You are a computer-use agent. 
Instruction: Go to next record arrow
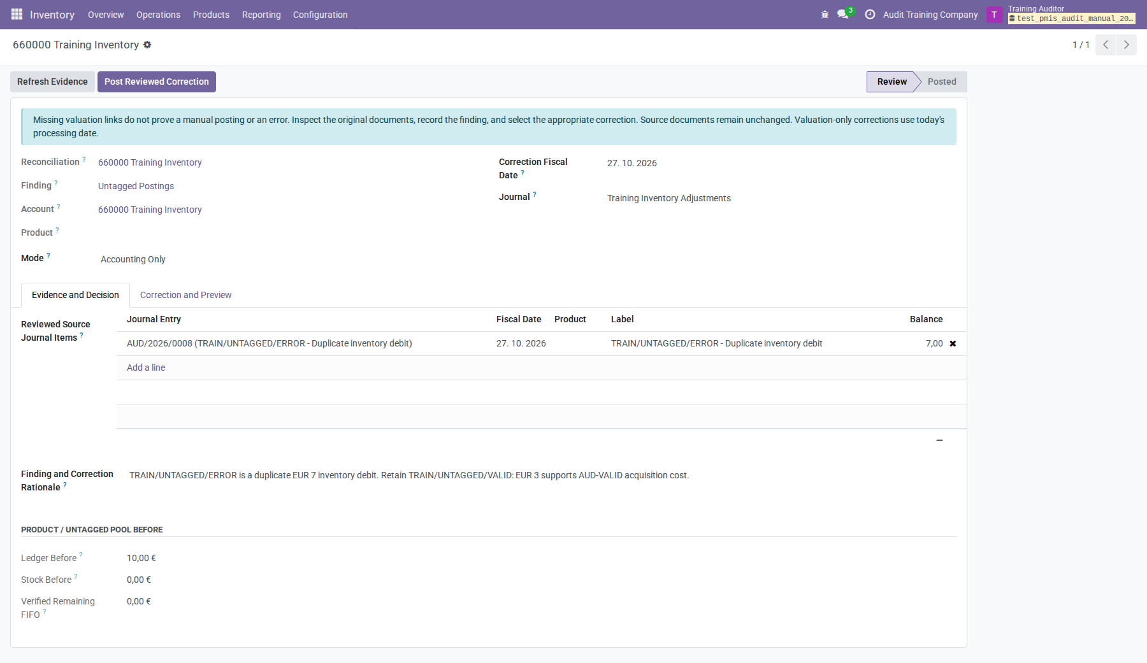(x=1127, y=45)
